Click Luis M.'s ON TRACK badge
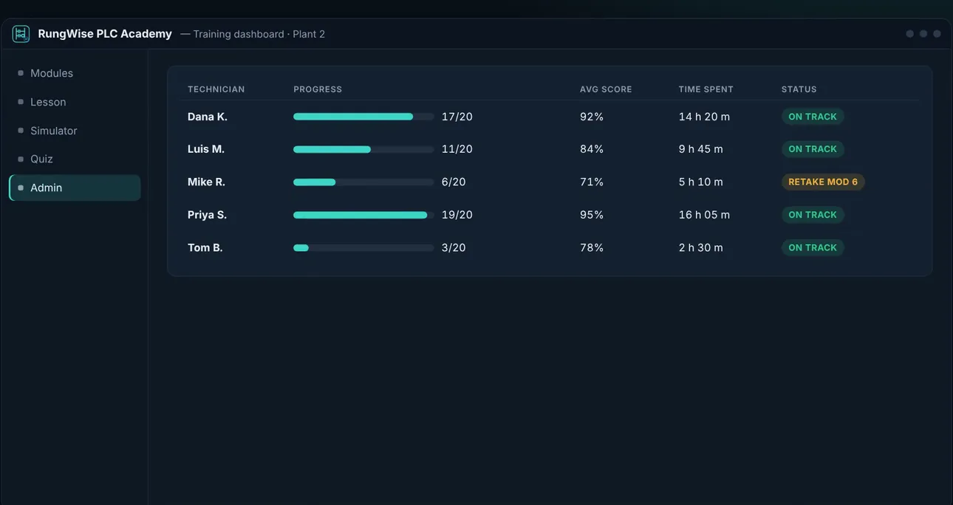Screen dimensions: 953x505 (x=813, y=149)
